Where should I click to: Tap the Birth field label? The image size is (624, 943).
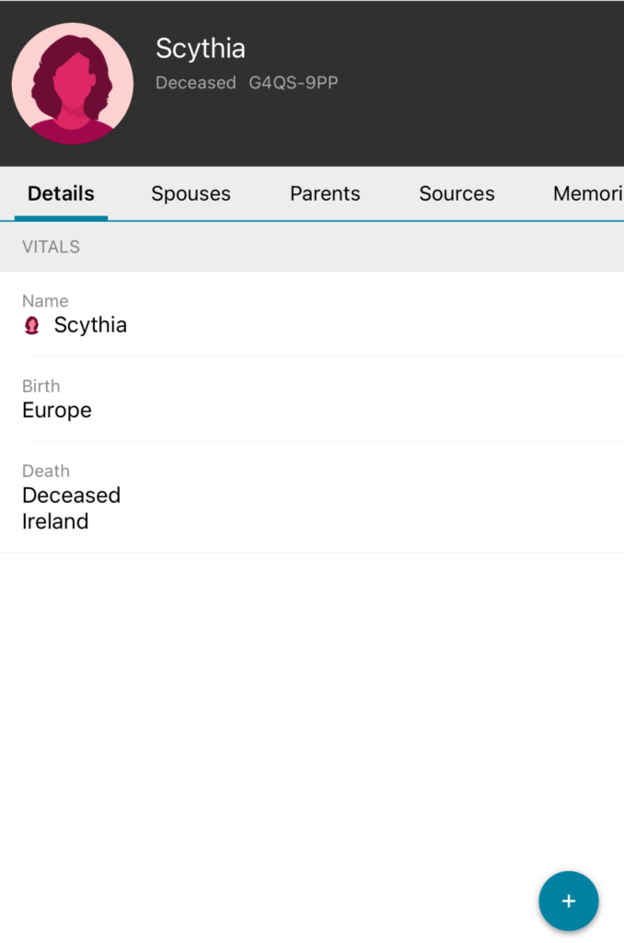pyautogui.click(x=41, y=386)
